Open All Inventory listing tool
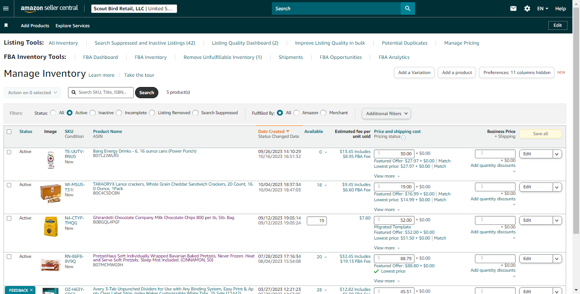 tap(63, 43)
